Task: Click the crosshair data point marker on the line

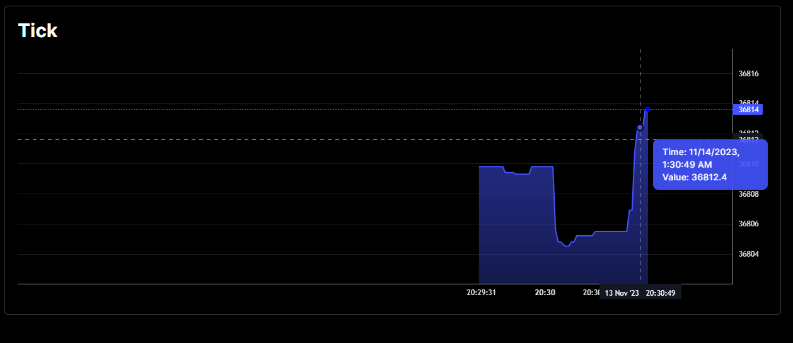Action: coord(640,127)
